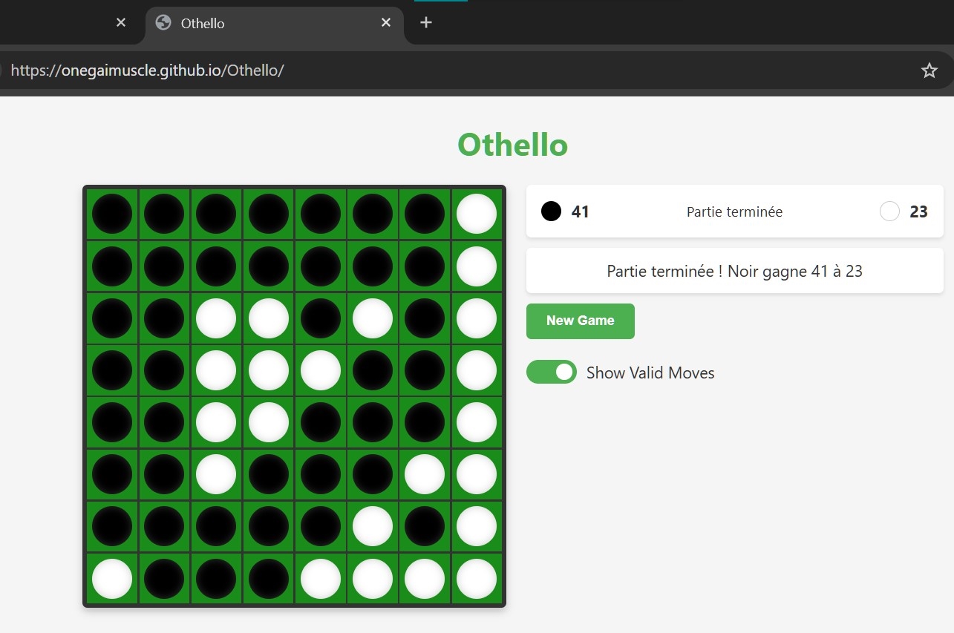Start a New Game
The width and height of the screenshot is (954, 633).
click(580, 321)
